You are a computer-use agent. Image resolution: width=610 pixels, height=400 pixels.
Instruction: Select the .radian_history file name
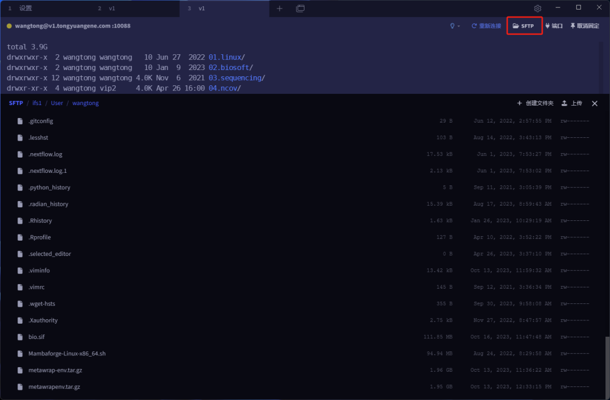coord(48,205)
